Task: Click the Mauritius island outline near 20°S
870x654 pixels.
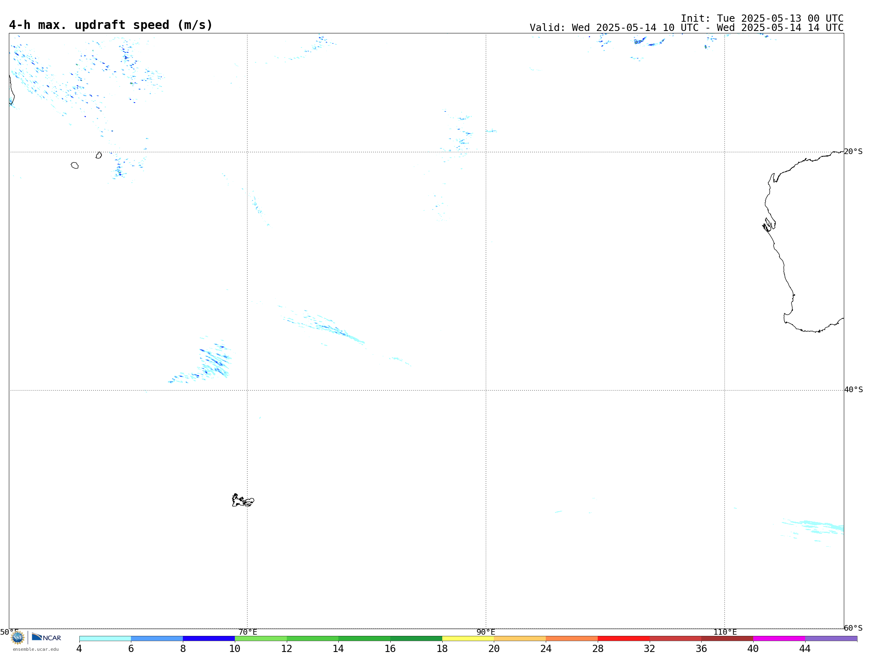Action: pyautogui.click(x=99, y=155)
